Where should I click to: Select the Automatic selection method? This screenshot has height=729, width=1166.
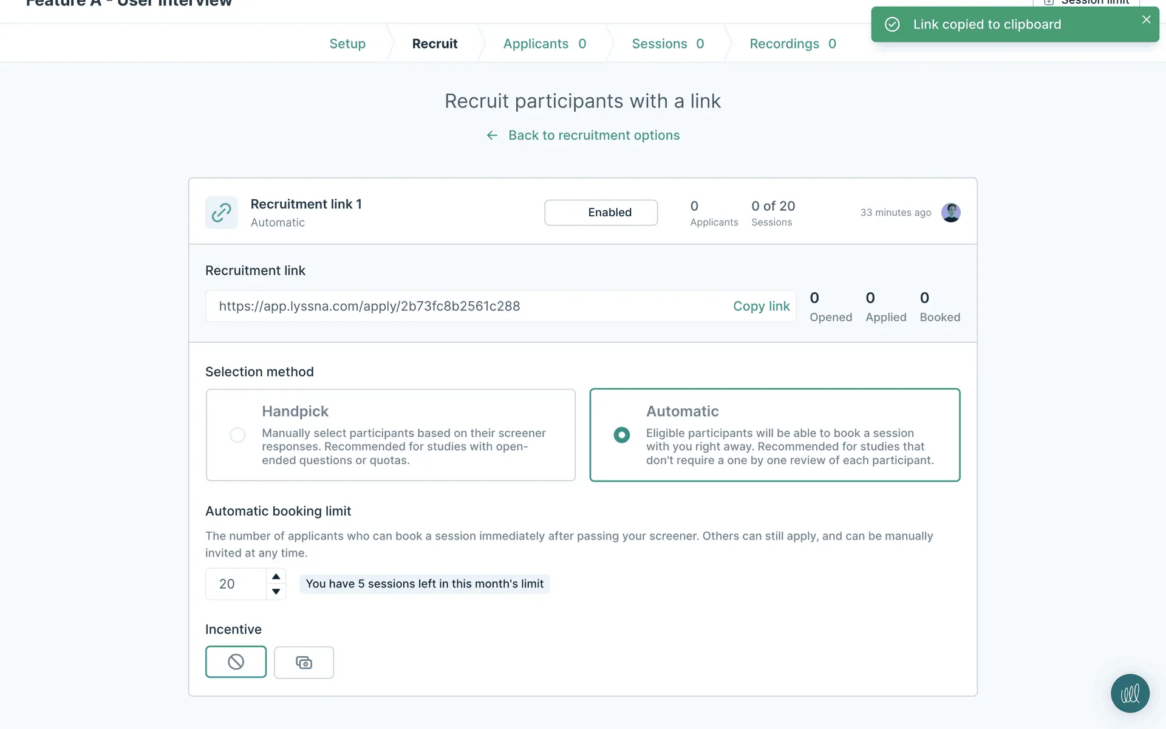[622, 435]
